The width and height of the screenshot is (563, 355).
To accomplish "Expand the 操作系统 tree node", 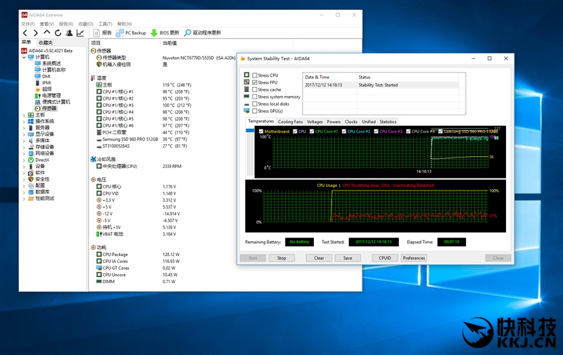I will [24, 122].
